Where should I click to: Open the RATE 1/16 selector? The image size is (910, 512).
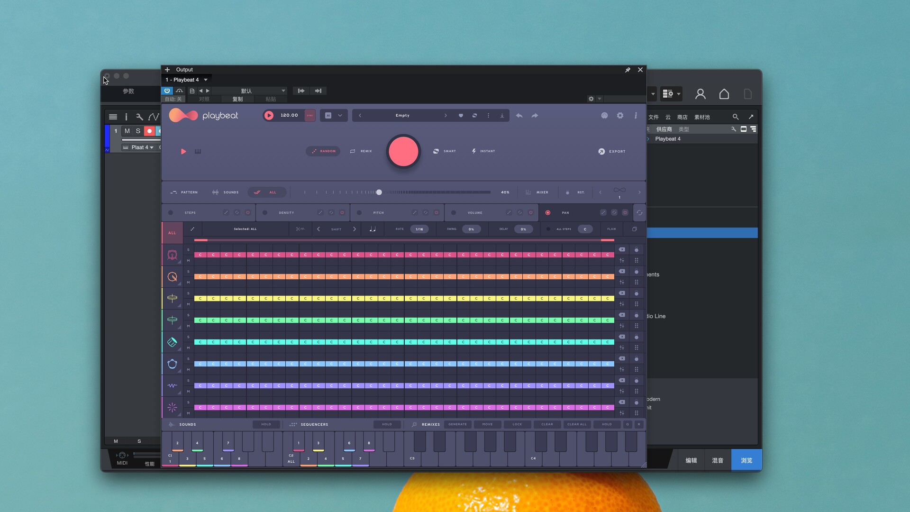[x=419, y=229]
